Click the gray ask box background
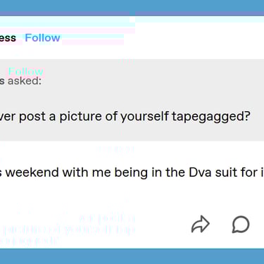The image size is (264, 264). pyautogui.click(x=132, y=100)
